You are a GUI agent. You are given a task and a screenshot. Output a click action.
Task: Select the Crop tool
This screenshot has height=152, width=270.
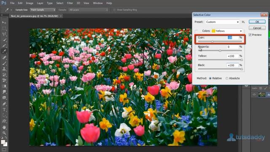[x=4, y=46]
